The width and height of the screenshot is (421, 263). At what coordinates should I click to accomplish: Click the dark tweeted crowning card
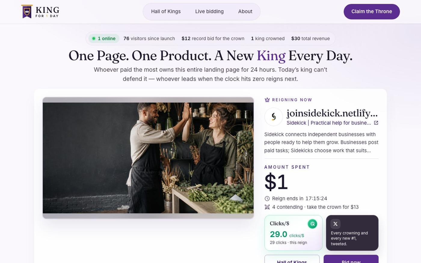click(352, 233)
